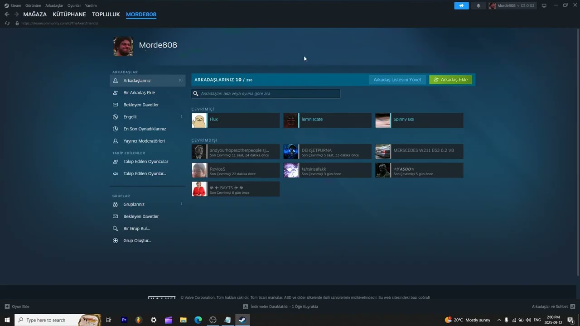Open the Engelli blocked list
Image resolution: width=580 pixels, height=326 pixels.
coord(148,117)
